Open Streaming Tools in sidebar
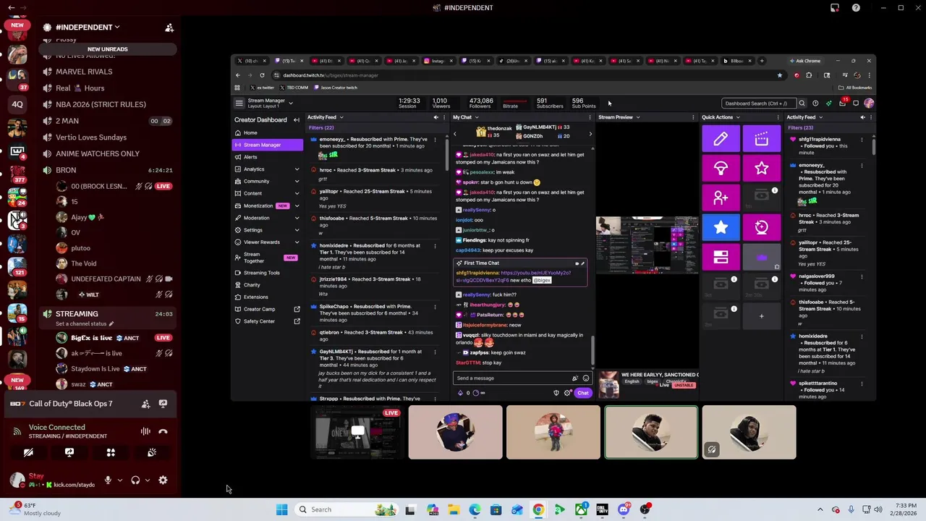The height and width of the screenshot is (521, 926). [x=267, y=273]
